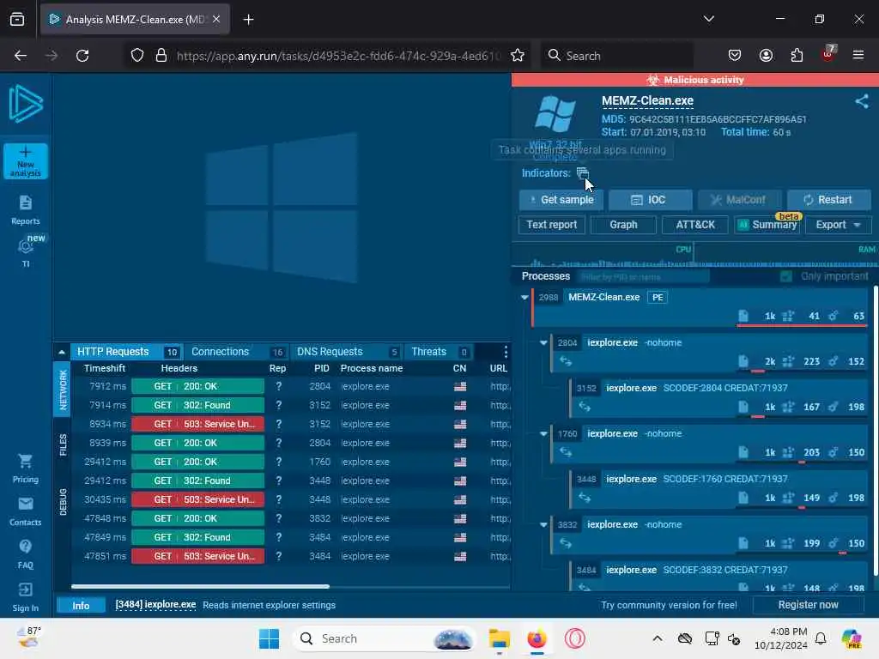
Task: Open the uBlock extension icon with badge 7
Action: (x=828, y=54)
